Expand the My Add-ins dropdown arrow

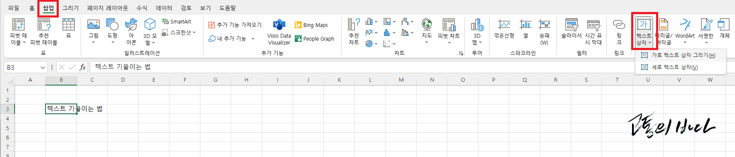[253, 39]
